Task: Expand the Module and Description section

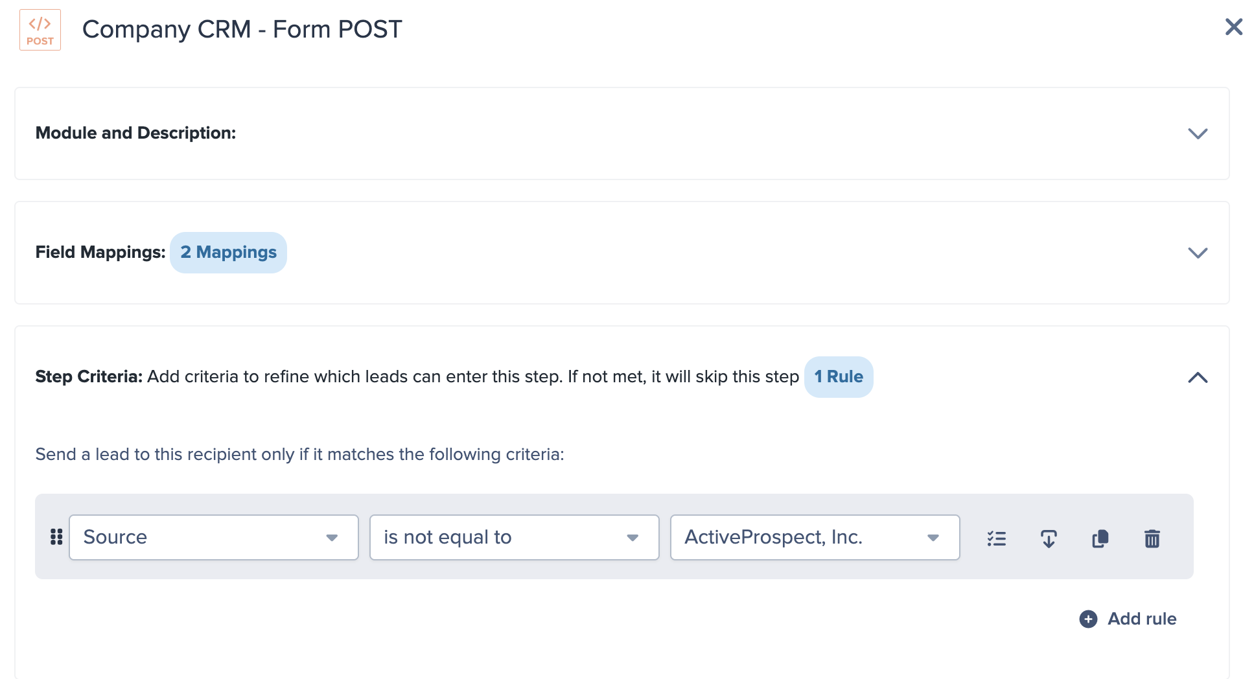Action: [x=1197, y=133]
